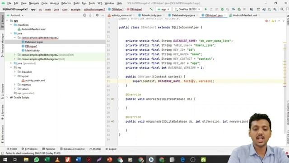Click the status bar failed monitoring message
The image size is (289, 163).
pos(33,153)
